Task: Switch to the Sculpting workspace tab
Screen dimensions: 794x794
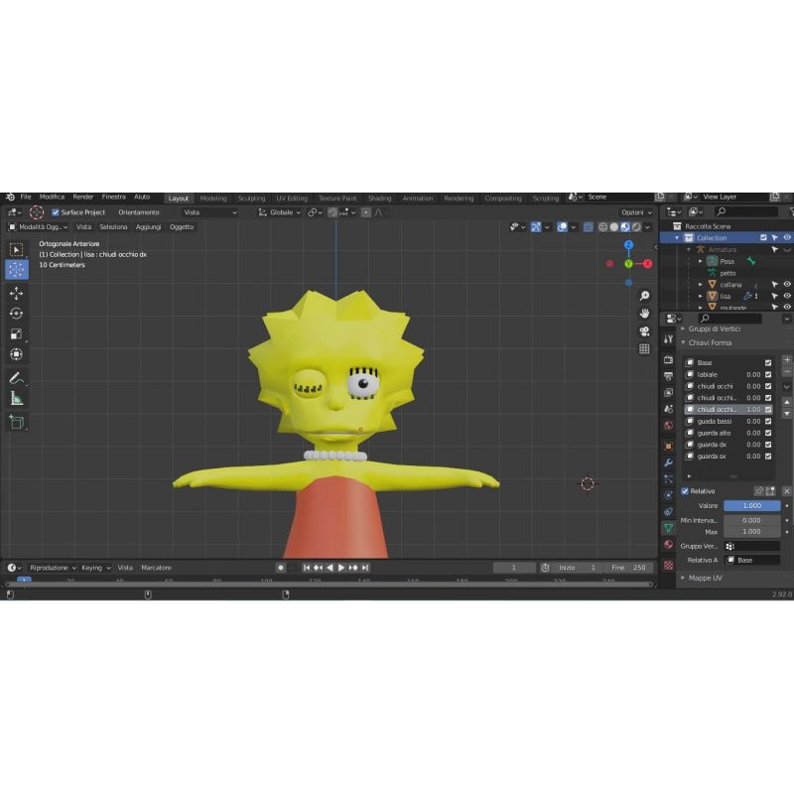Action: 251,198
